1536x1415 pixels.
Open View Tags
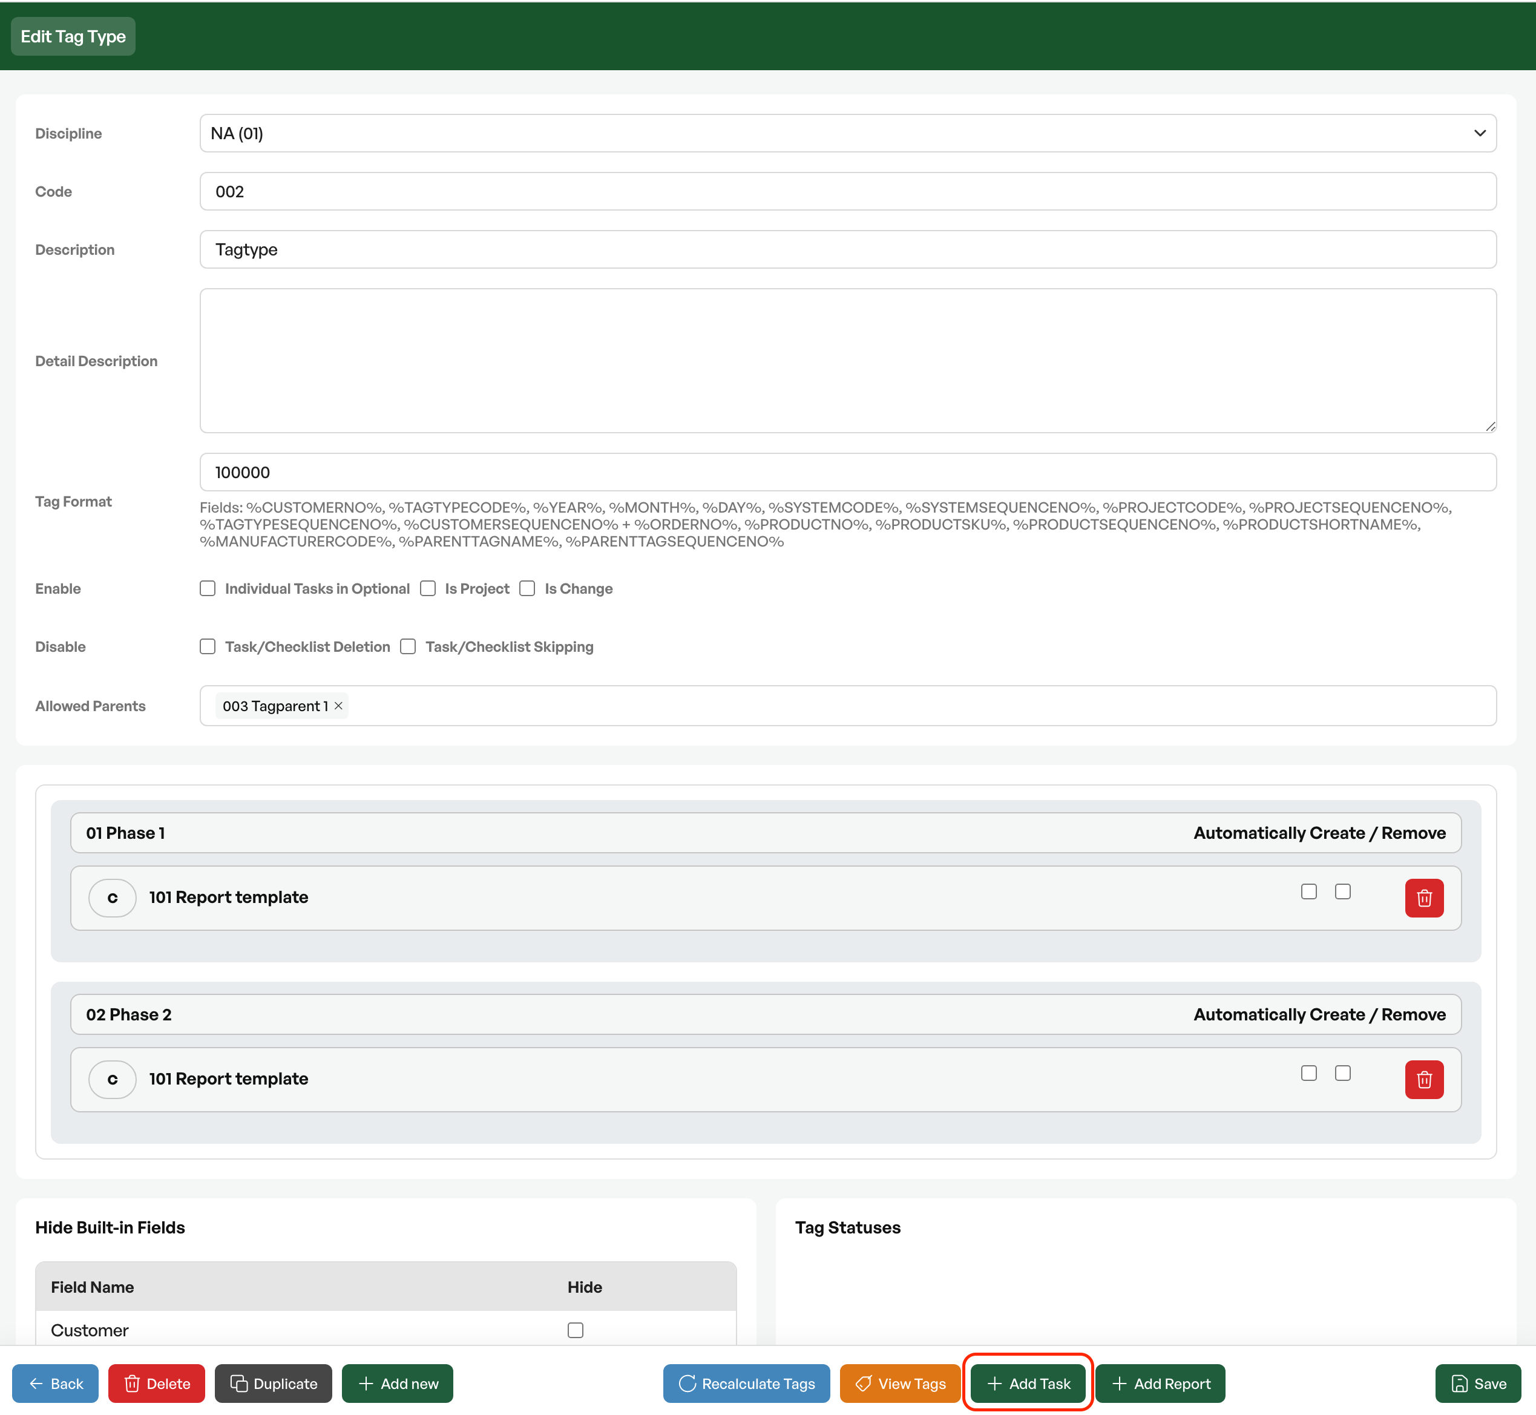(x=900, y=1383)
